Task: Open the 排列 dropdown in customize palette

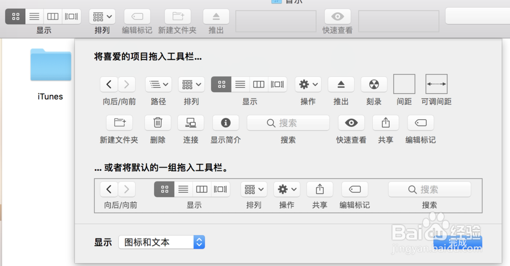Action: pos(191,85)
